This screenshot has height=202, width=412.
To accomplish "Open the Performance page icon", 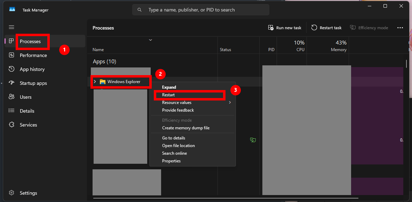I will [11, 55].
